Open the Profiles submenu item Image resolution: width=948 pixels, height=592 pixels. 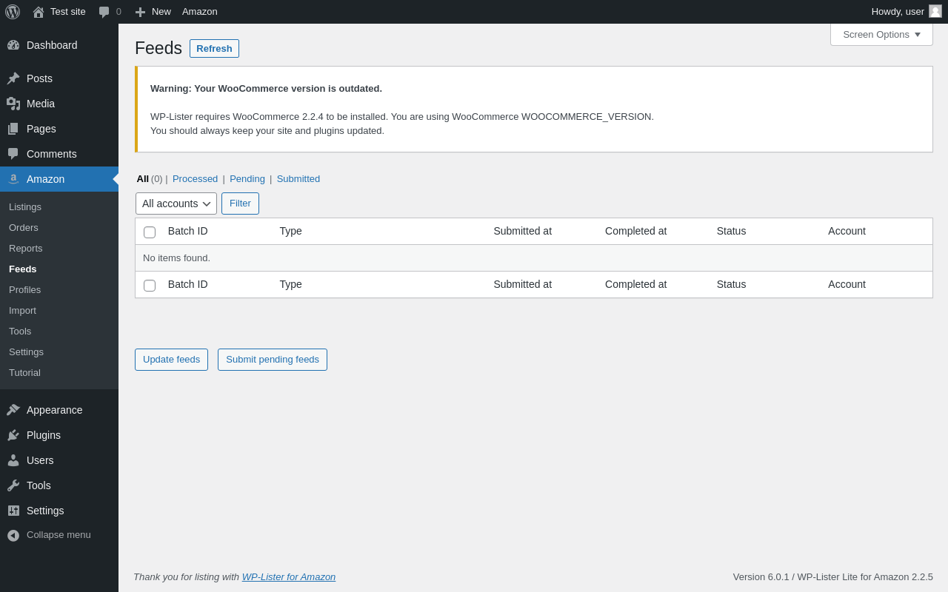point(24,290)
